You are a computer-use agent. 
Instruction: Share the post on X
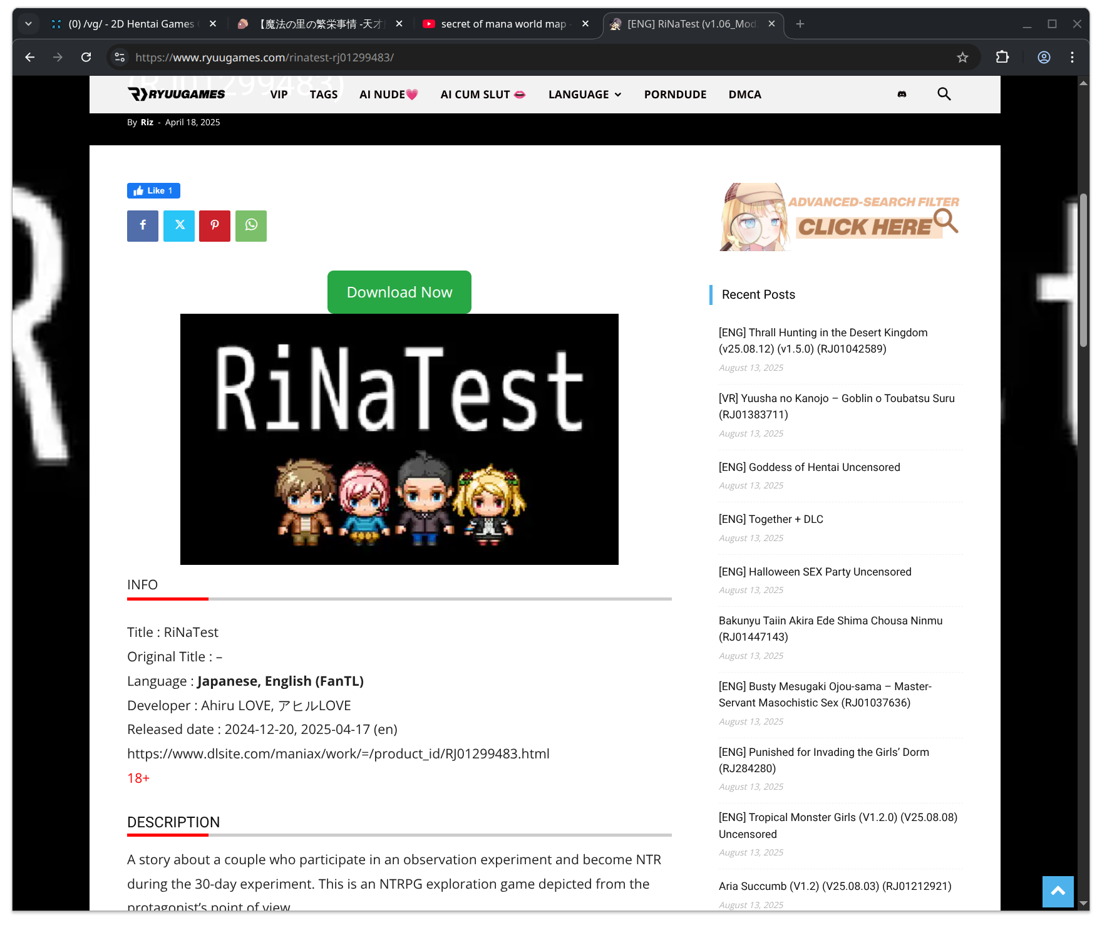(179, 225)
